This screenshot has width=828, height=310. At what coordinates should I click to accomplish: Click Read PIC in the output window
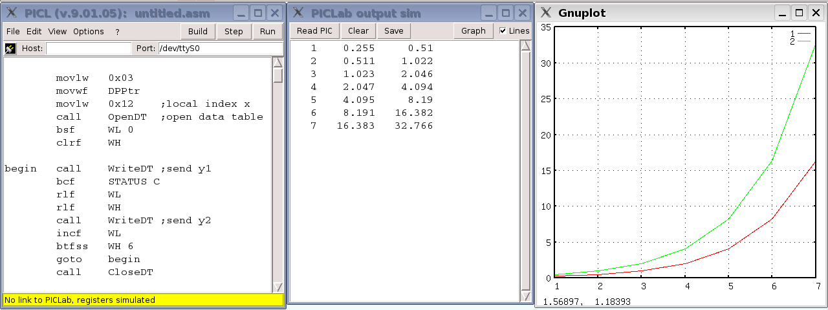click(314, 31)
